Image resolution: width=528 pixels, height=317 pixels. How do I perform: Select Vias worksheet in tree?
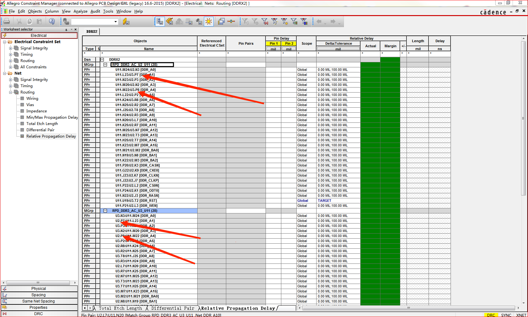30,105
